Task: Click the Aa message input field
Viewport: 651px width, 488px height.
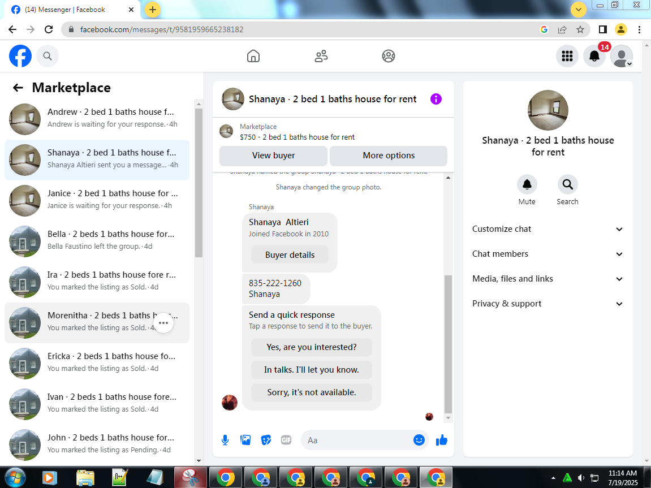Action: (357, 441)
